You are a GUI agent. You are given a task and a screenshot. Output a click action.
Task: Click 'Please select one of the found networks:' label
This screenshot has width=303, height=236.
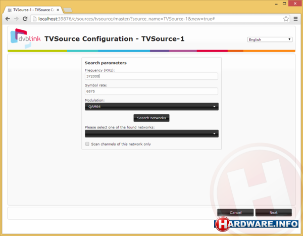(120, 127)
